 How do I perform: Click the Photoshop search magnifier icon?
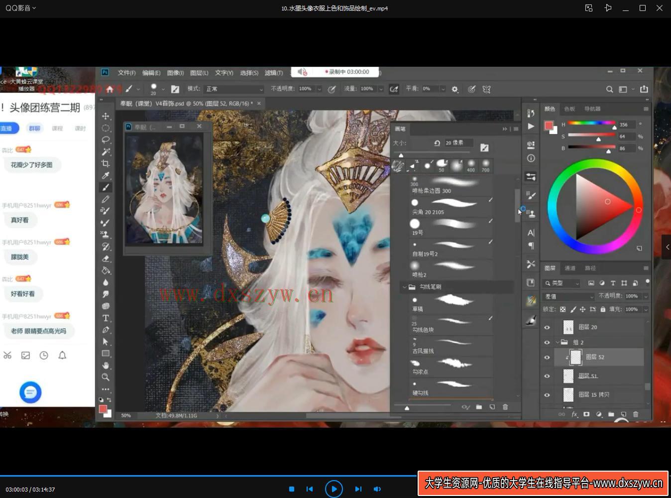(609, 89)
